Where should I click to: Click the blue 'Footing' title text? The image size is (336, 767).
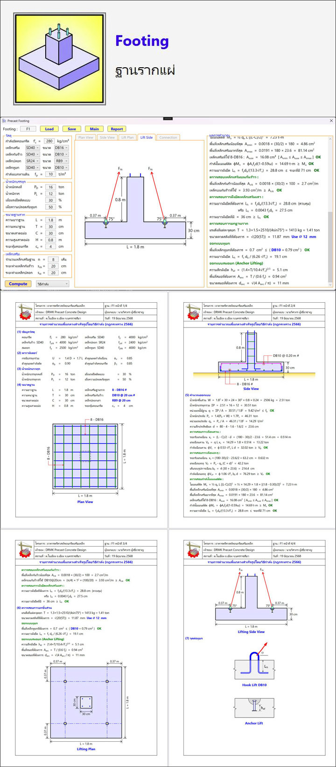click(x=142, y=41)
